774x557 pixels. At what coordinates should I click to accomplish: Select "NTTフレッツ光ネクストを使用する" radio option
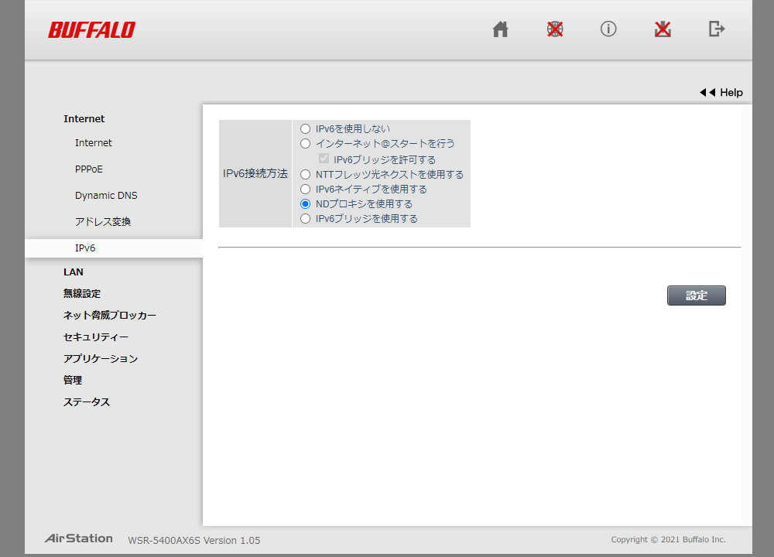click(305, 174)
